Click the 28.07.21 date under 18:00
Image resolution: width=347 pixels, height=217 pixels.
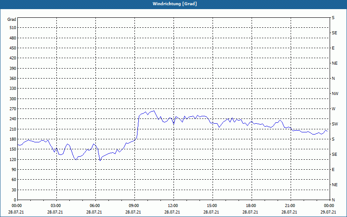[x=250, y=212]
